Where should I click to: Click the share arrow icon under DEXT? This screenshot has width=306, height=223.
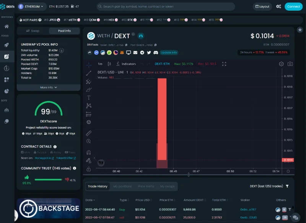[x=90, y=53]
